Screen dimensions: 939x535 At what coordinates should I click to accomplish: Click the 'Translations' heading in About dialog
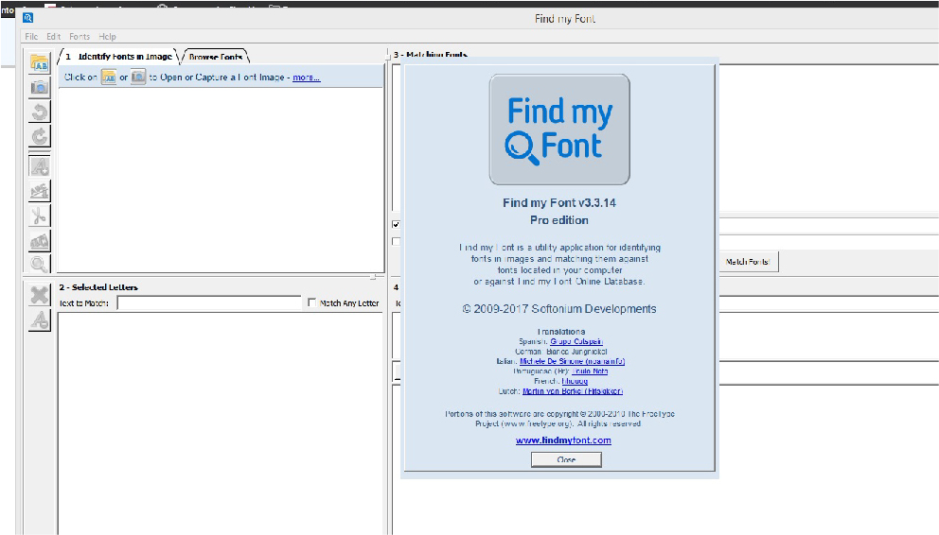561,331
